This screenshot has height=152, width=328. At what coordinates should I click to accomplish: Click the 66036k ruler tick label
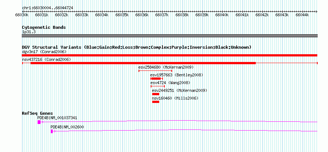tap(142, 15)
